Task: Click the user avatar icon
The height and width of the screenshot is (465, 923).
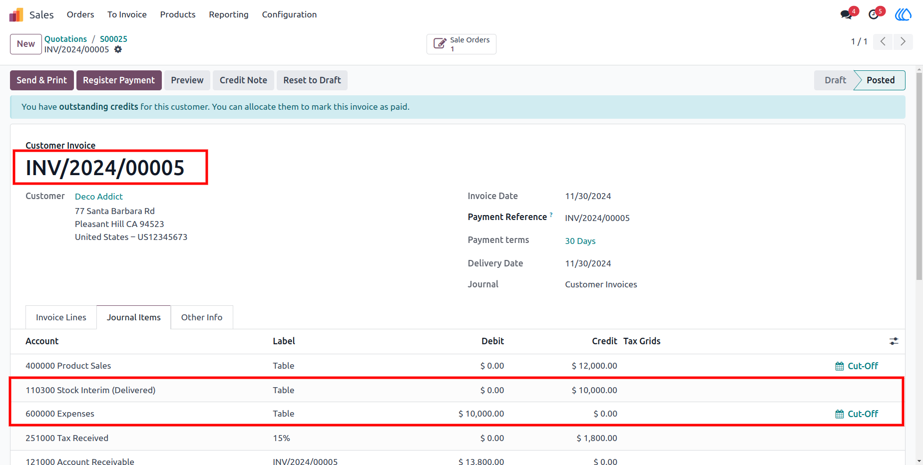Action: click(x=903, y=14)
